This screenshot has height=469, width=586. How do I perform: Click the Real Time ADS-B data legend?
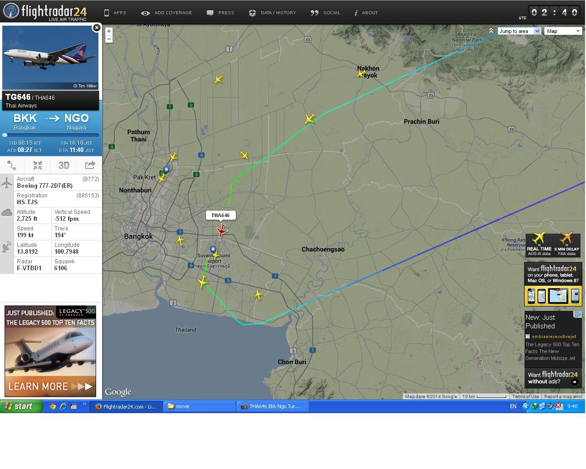[x=539, y=244]
